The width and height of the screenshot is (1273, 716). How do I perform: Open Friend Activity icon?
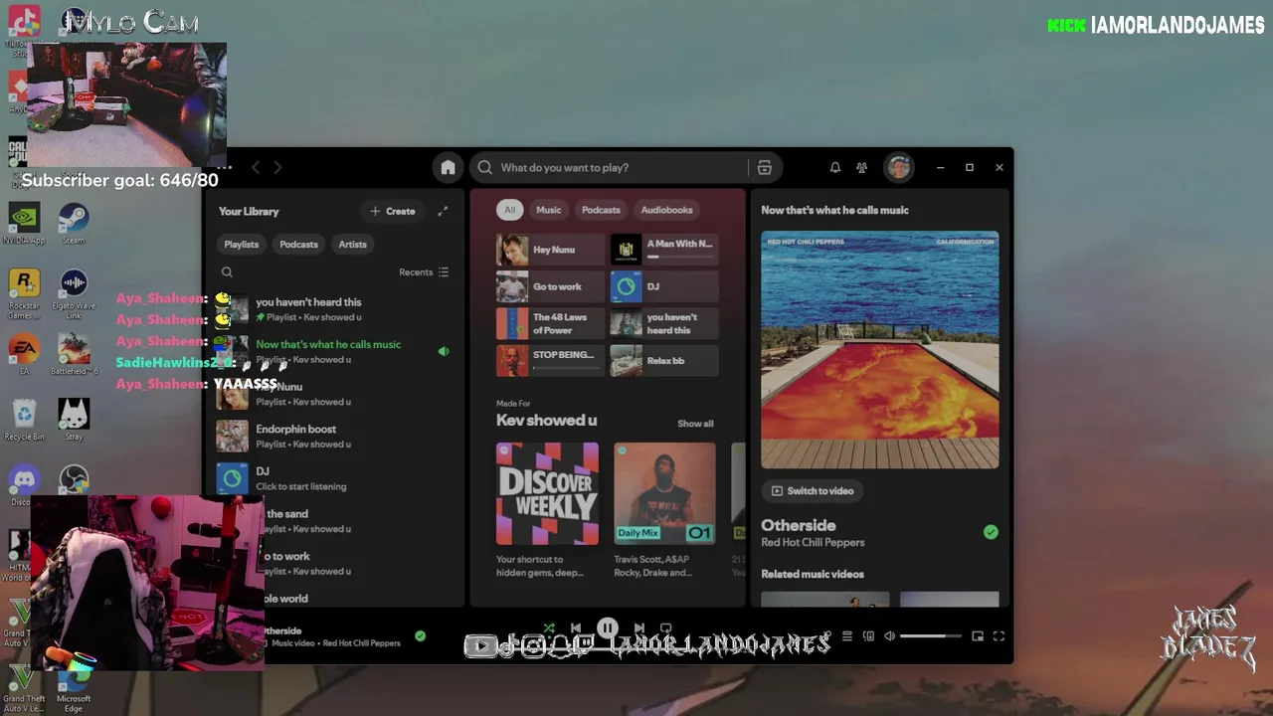862,167
